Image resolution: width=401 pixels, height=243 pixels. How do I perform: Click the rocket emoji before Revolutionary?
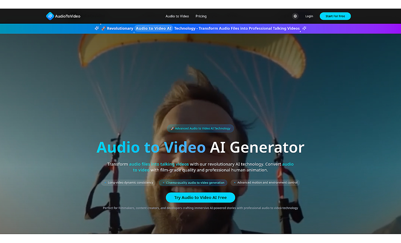(104, 28)
